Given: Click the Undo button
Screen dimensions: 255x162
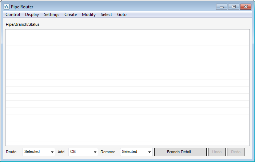Looking at the screenshot, I should point(217,152).
